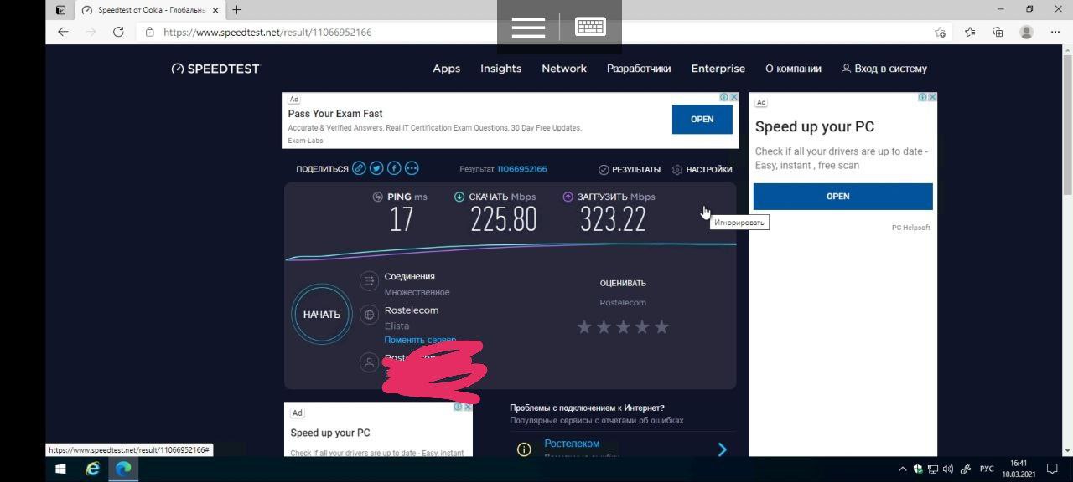Click the ЗАГРУЗИТЬ upload arrow icon
This screenshot has width=1073, height=482.
(568, 197)
